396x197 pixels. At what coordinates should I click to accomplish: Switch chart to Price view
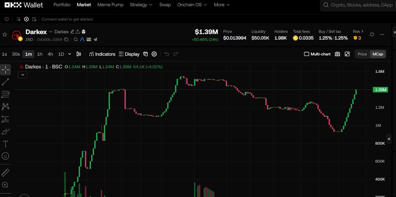pyautogui.click(x=362, y=54)
